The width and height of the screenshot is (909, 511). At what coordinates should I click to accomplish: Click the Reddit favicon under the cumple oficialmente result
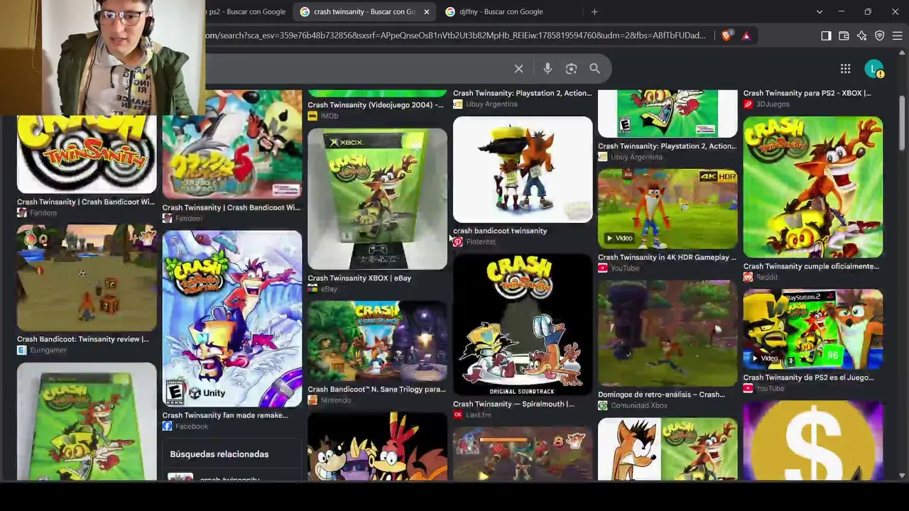click(748, 278)
